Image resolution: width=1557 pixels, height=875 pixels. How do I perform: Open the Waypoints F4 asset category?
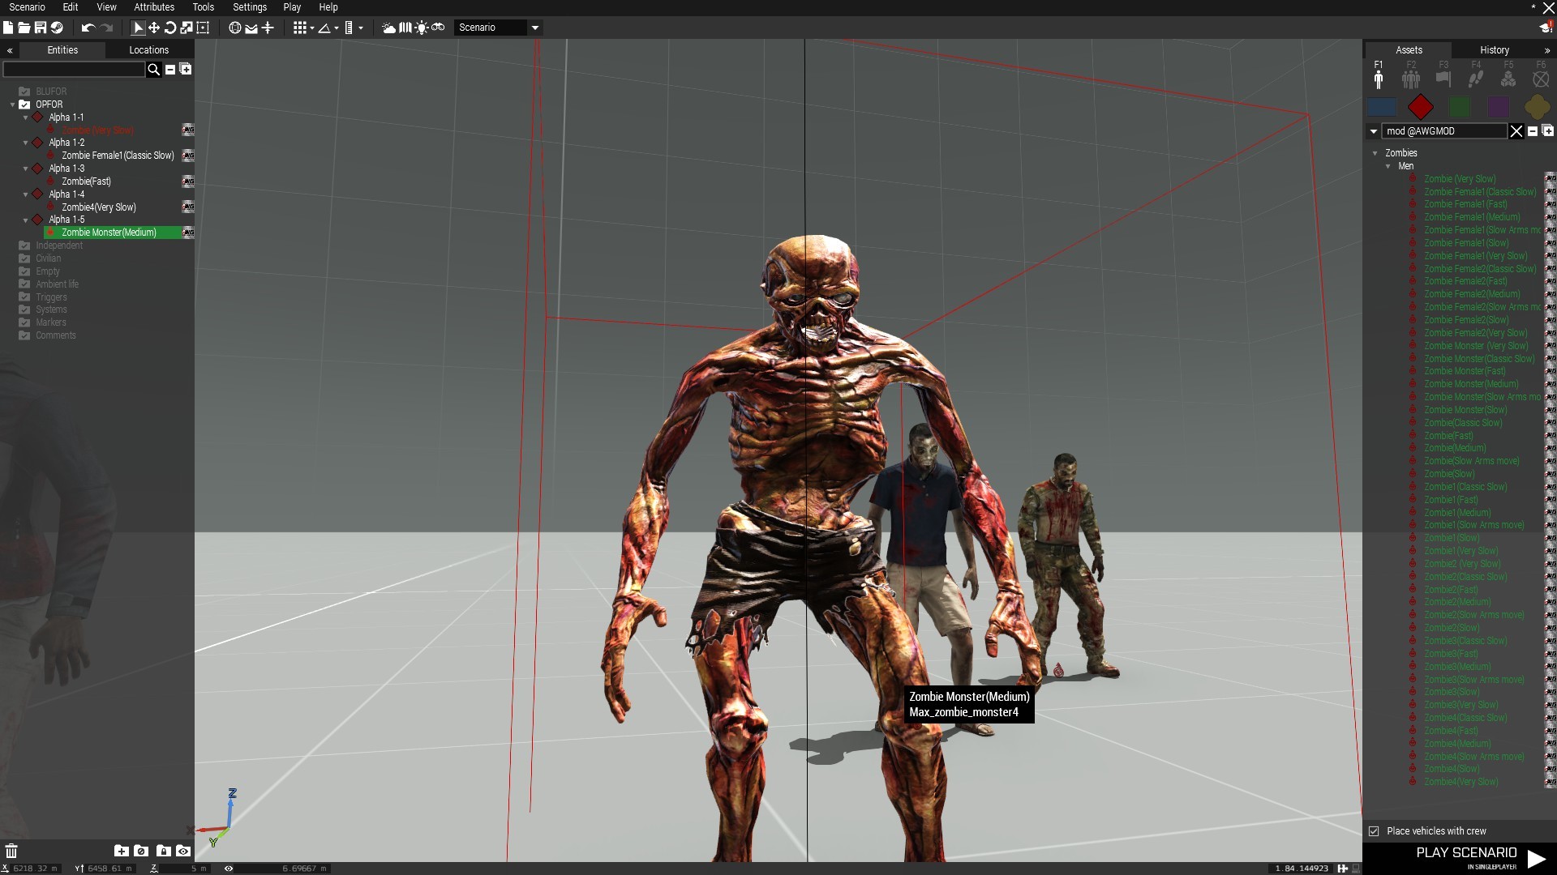tap(1476, 75)
